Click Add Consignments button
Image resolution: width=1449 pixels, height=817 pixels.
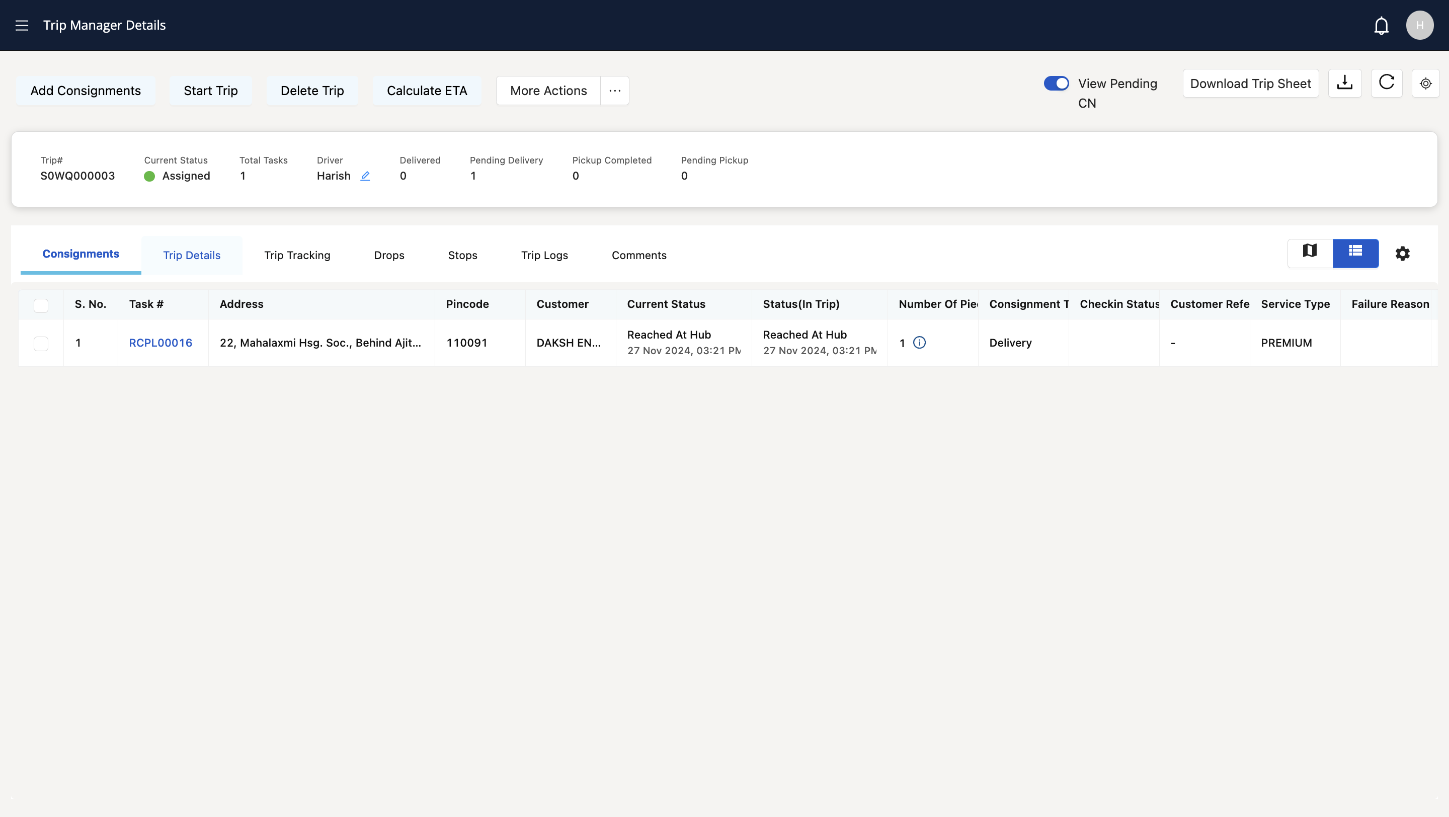pos(86,91)
